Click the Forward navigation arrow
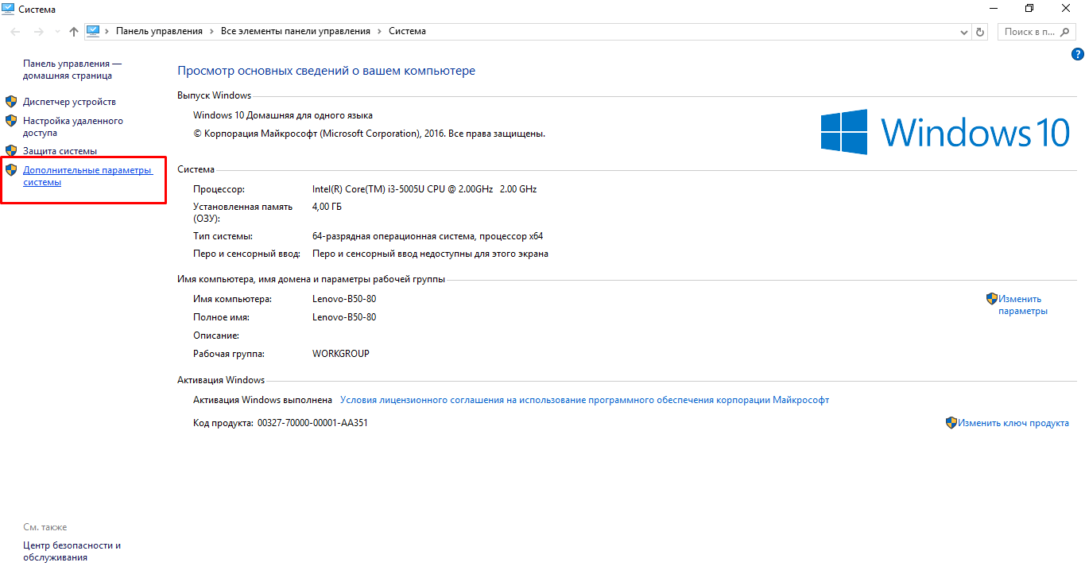This screenshot has height=578, width=1085. [x=38, y=32]
